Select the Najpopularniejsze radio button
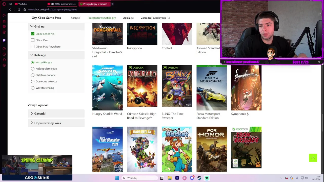324x182 pixels. tap(33, 69)
